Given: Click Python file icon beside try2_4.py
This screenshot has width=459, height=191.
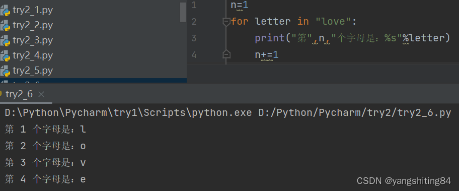Looking at the screenshot, I should pyautogui.click(x=5, y=56).
